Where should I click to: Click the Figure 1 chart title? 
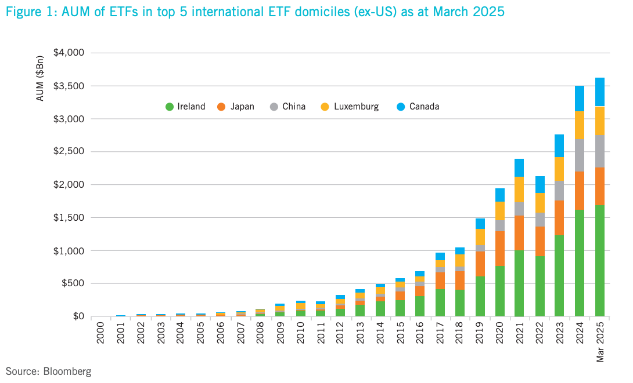click(255, 12)
